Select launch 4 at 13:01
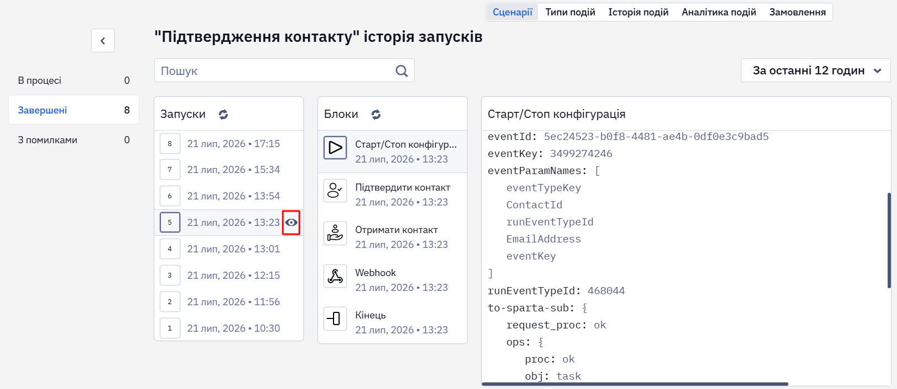 tap(229, 249)
